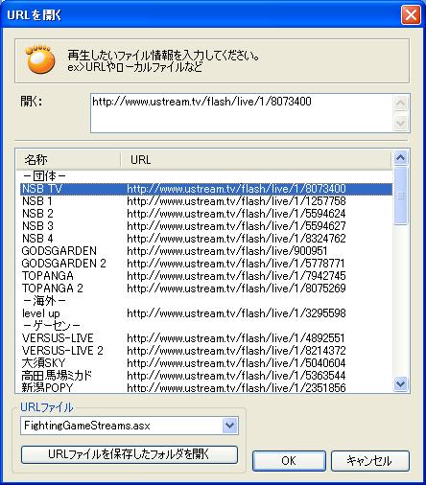Select the NSB 2 row
The height and width of the screenshot is (485, 426).
pos(206,214)
